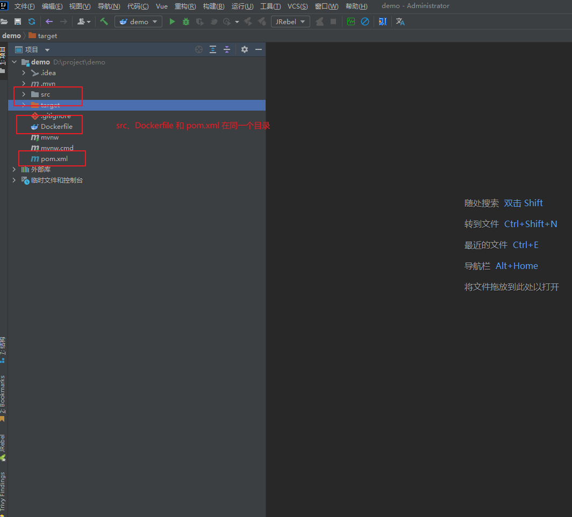572x517 pixels.
Task: Expand the 临时文件和控制台 node
Action: click(x=14, y=180)
